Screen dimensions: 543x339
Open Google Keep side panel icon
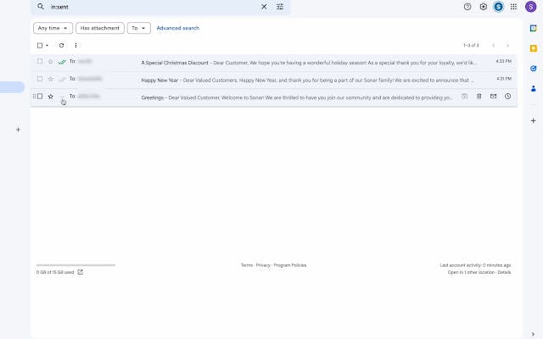[534, 48]
